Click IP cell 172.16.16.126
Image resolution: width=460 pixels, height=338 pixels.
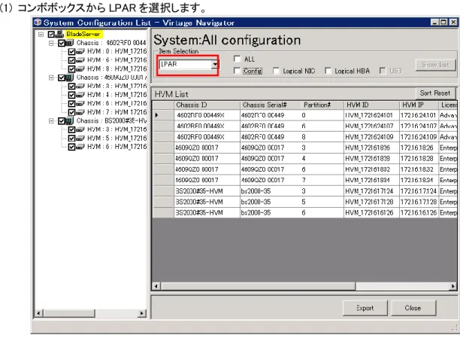(419, 213)
